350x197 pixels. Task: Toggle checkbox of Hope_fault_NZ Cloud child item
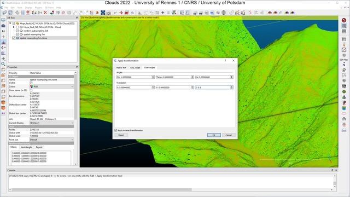point(17,27)
